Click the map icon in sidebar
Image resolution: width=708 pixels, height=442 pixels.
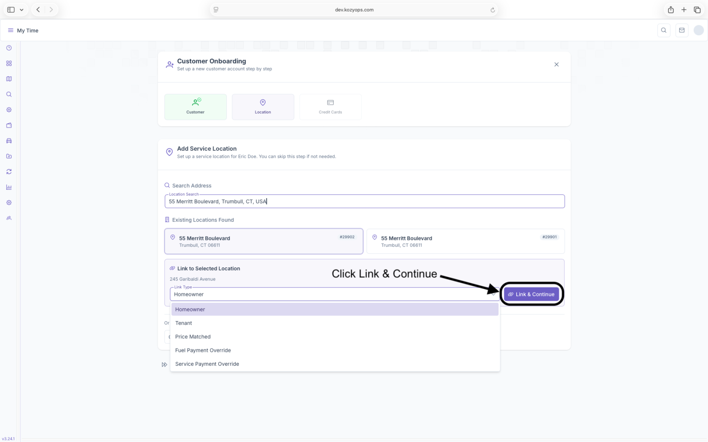9,79
